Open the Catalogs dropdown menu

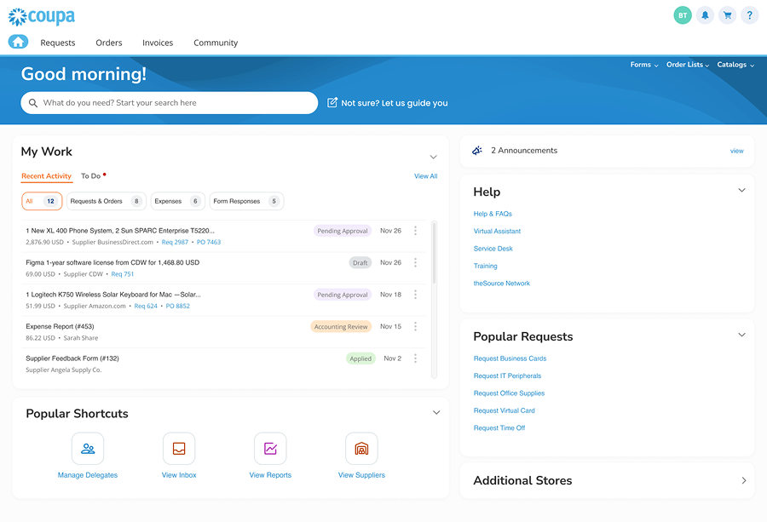tap(735, 65)
